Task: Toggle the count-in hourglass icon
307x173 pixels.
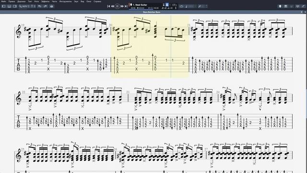Action: pyautogui.click(x=164, y=4)
